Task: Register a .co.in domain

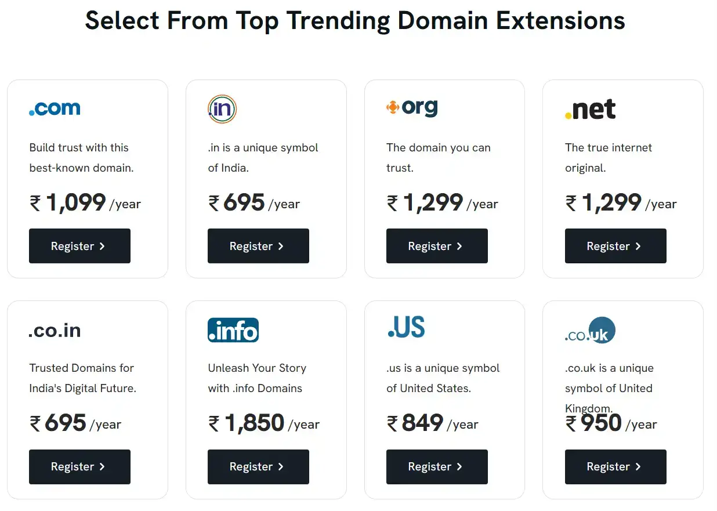Action: (79, 467)
